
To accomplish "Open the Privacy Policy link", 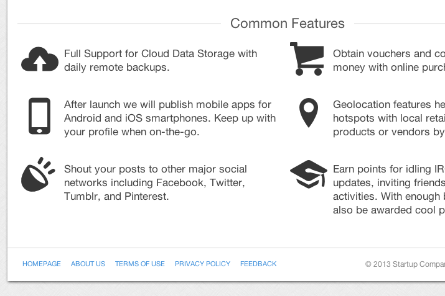I will point(202,264).
